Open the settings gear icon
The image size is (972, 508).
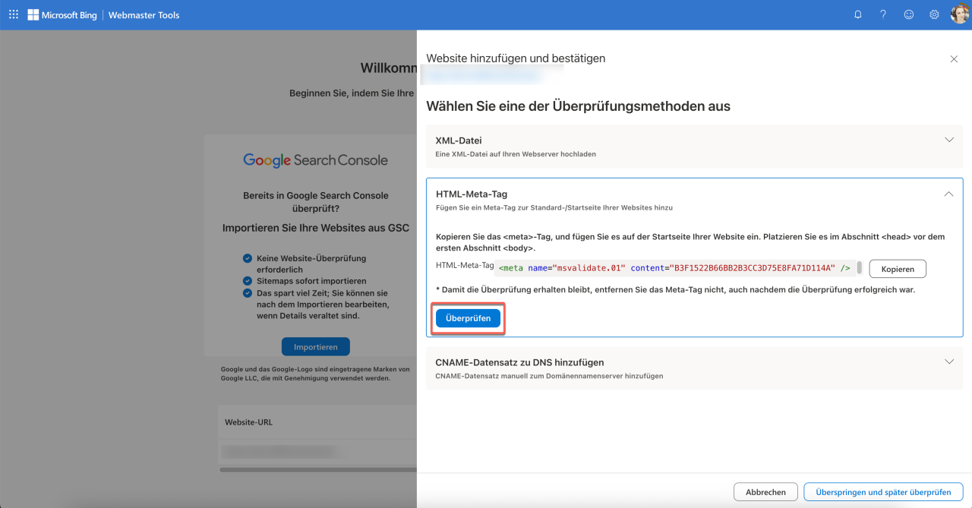[x=934, y=14]
